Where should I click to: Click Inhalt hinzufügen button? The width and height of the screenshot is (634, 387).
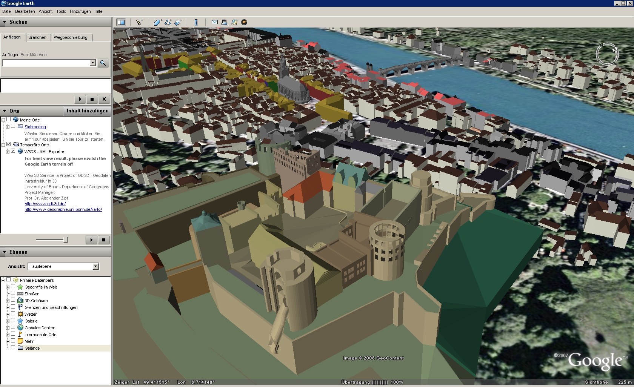point(88,111)
